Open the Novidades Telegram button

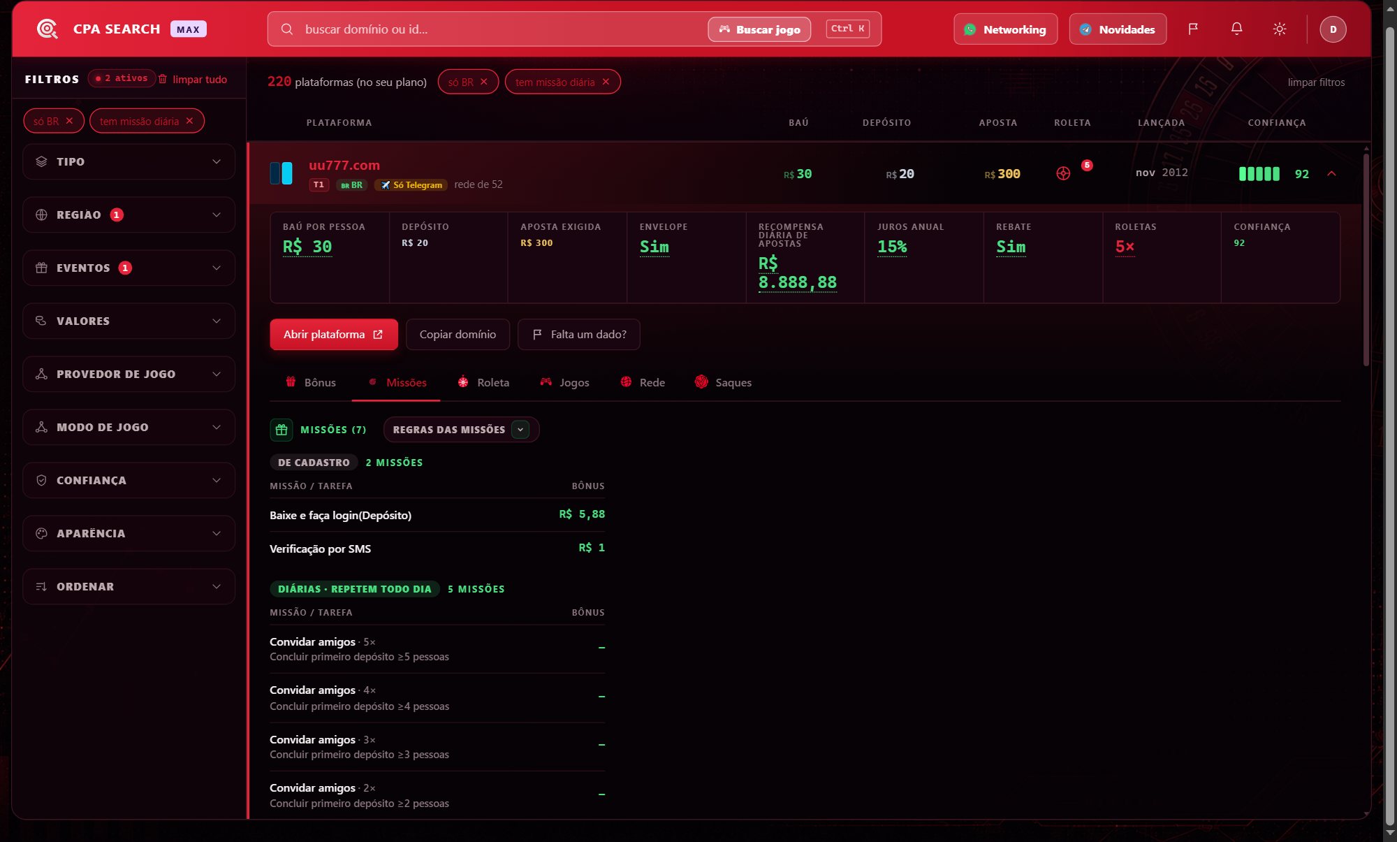[1118, 29]
